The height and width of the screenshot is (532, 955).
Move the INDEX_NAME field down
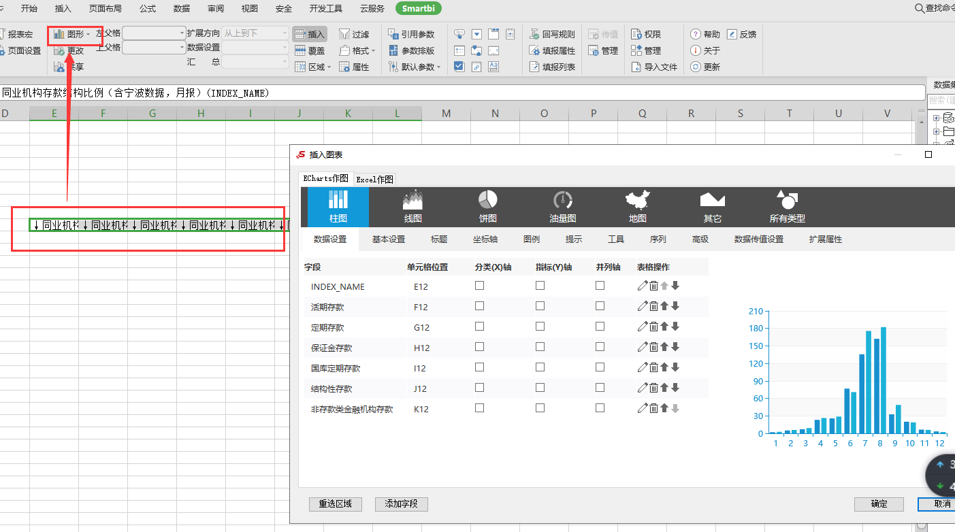point(675,286)
